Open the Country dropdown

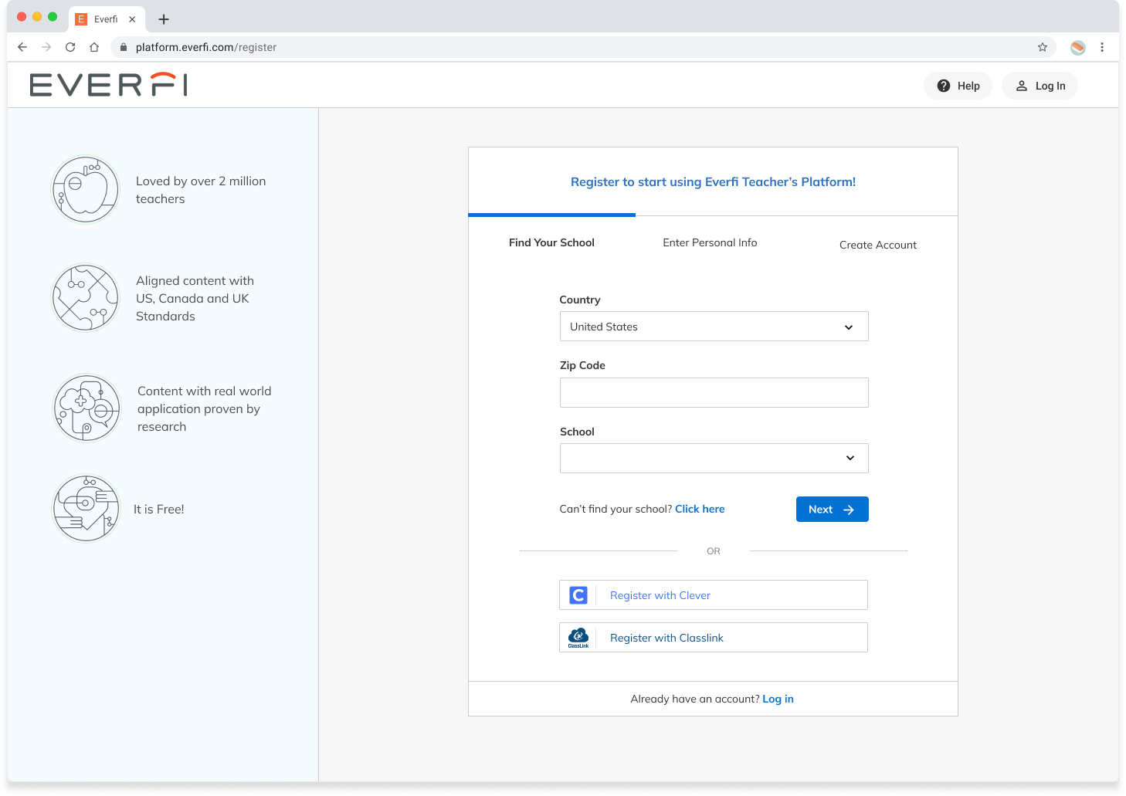(714, 327)
